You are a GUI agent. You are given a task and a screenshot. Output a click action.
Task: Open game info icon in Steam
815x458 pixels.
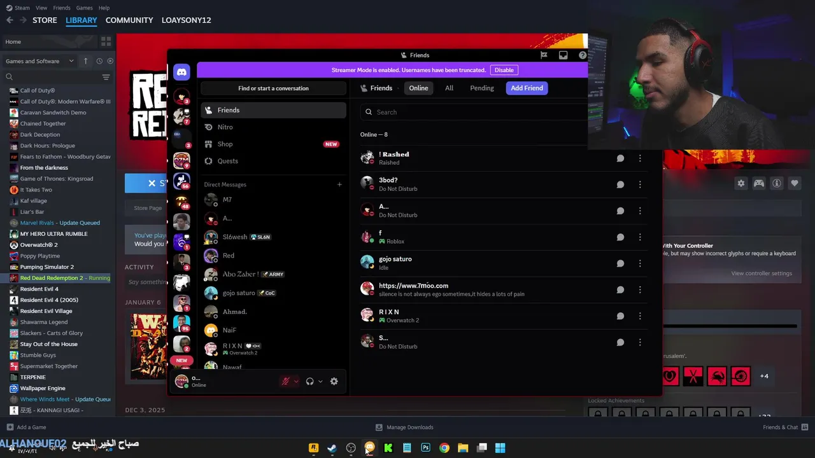(x=777, y=183)
